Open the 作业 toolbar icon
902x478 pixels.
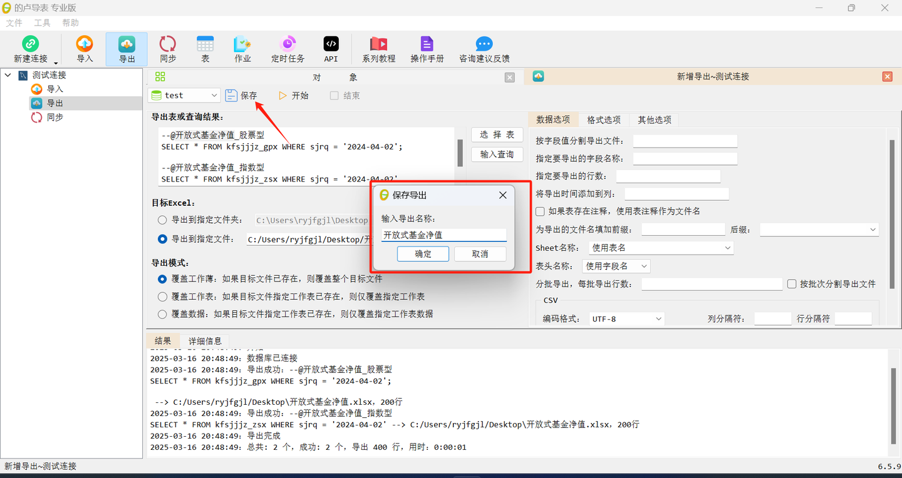point(242,44)
